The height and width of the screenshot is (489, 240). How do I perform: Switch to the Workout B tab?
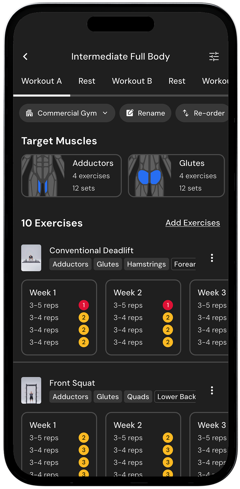pos(132,81)
